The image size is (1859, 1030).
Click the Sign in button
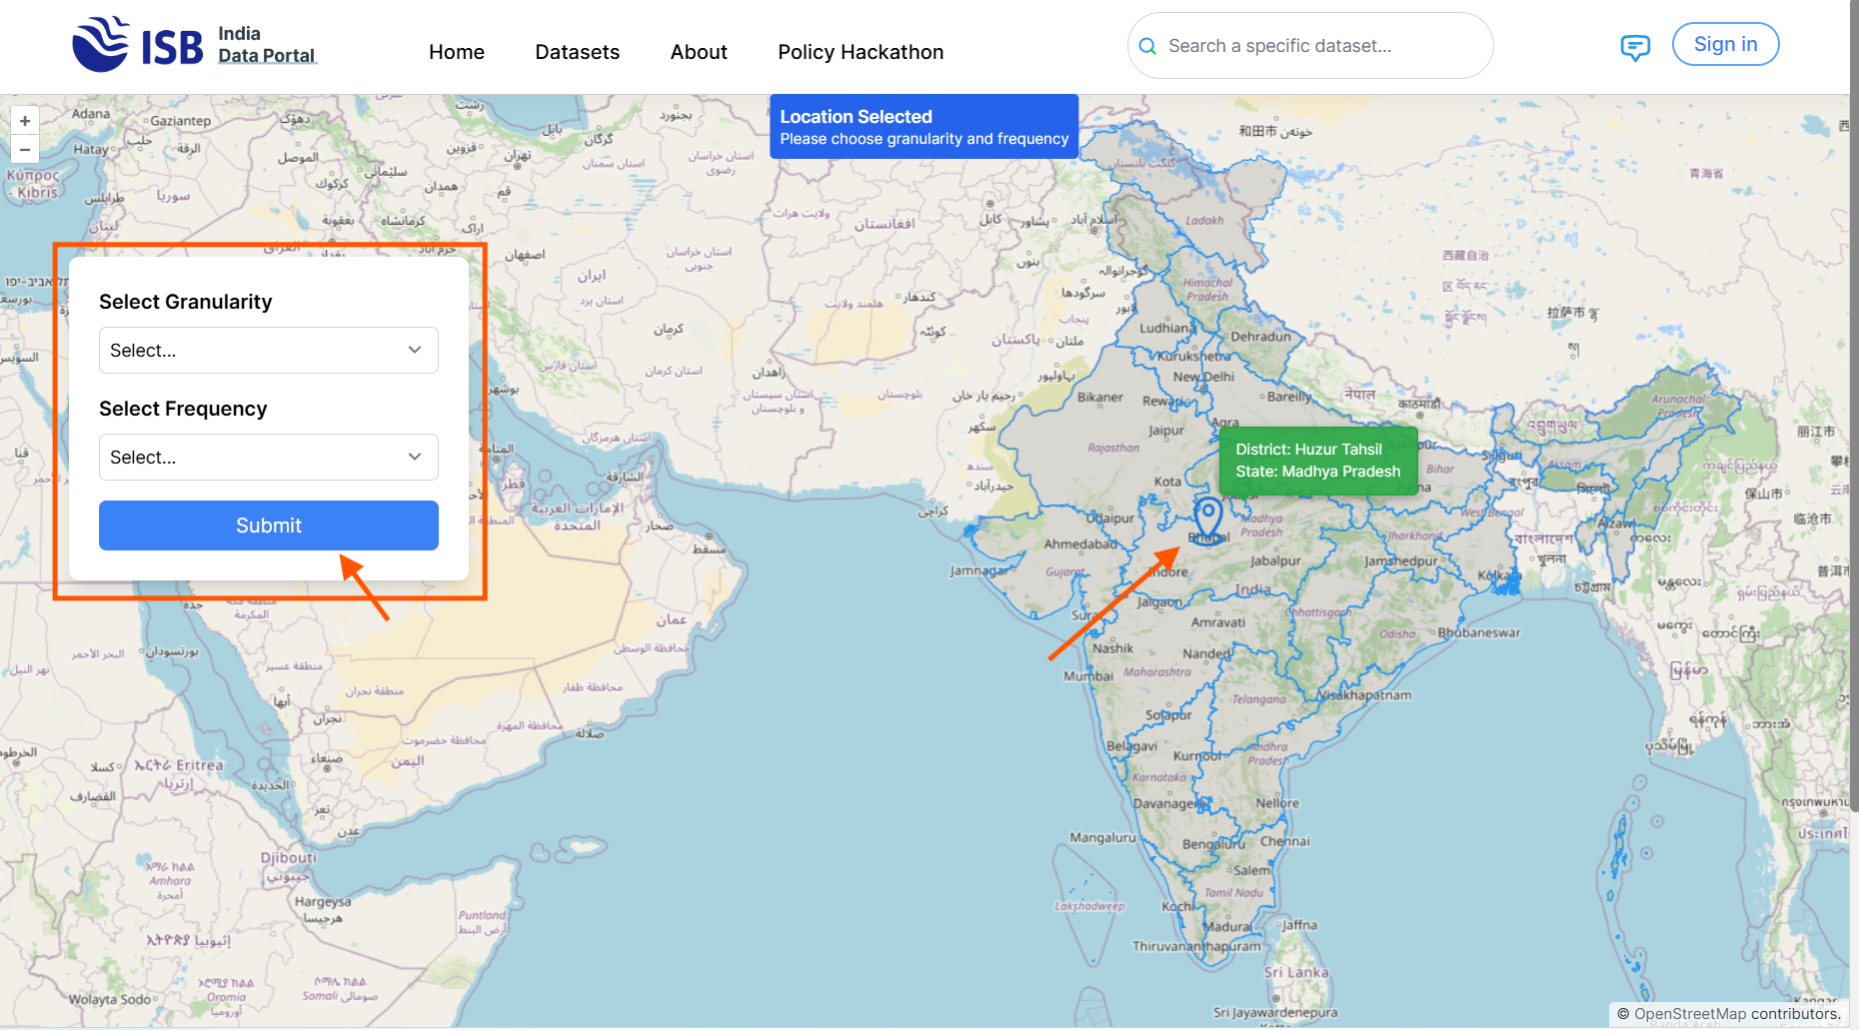coord(1725,45)
